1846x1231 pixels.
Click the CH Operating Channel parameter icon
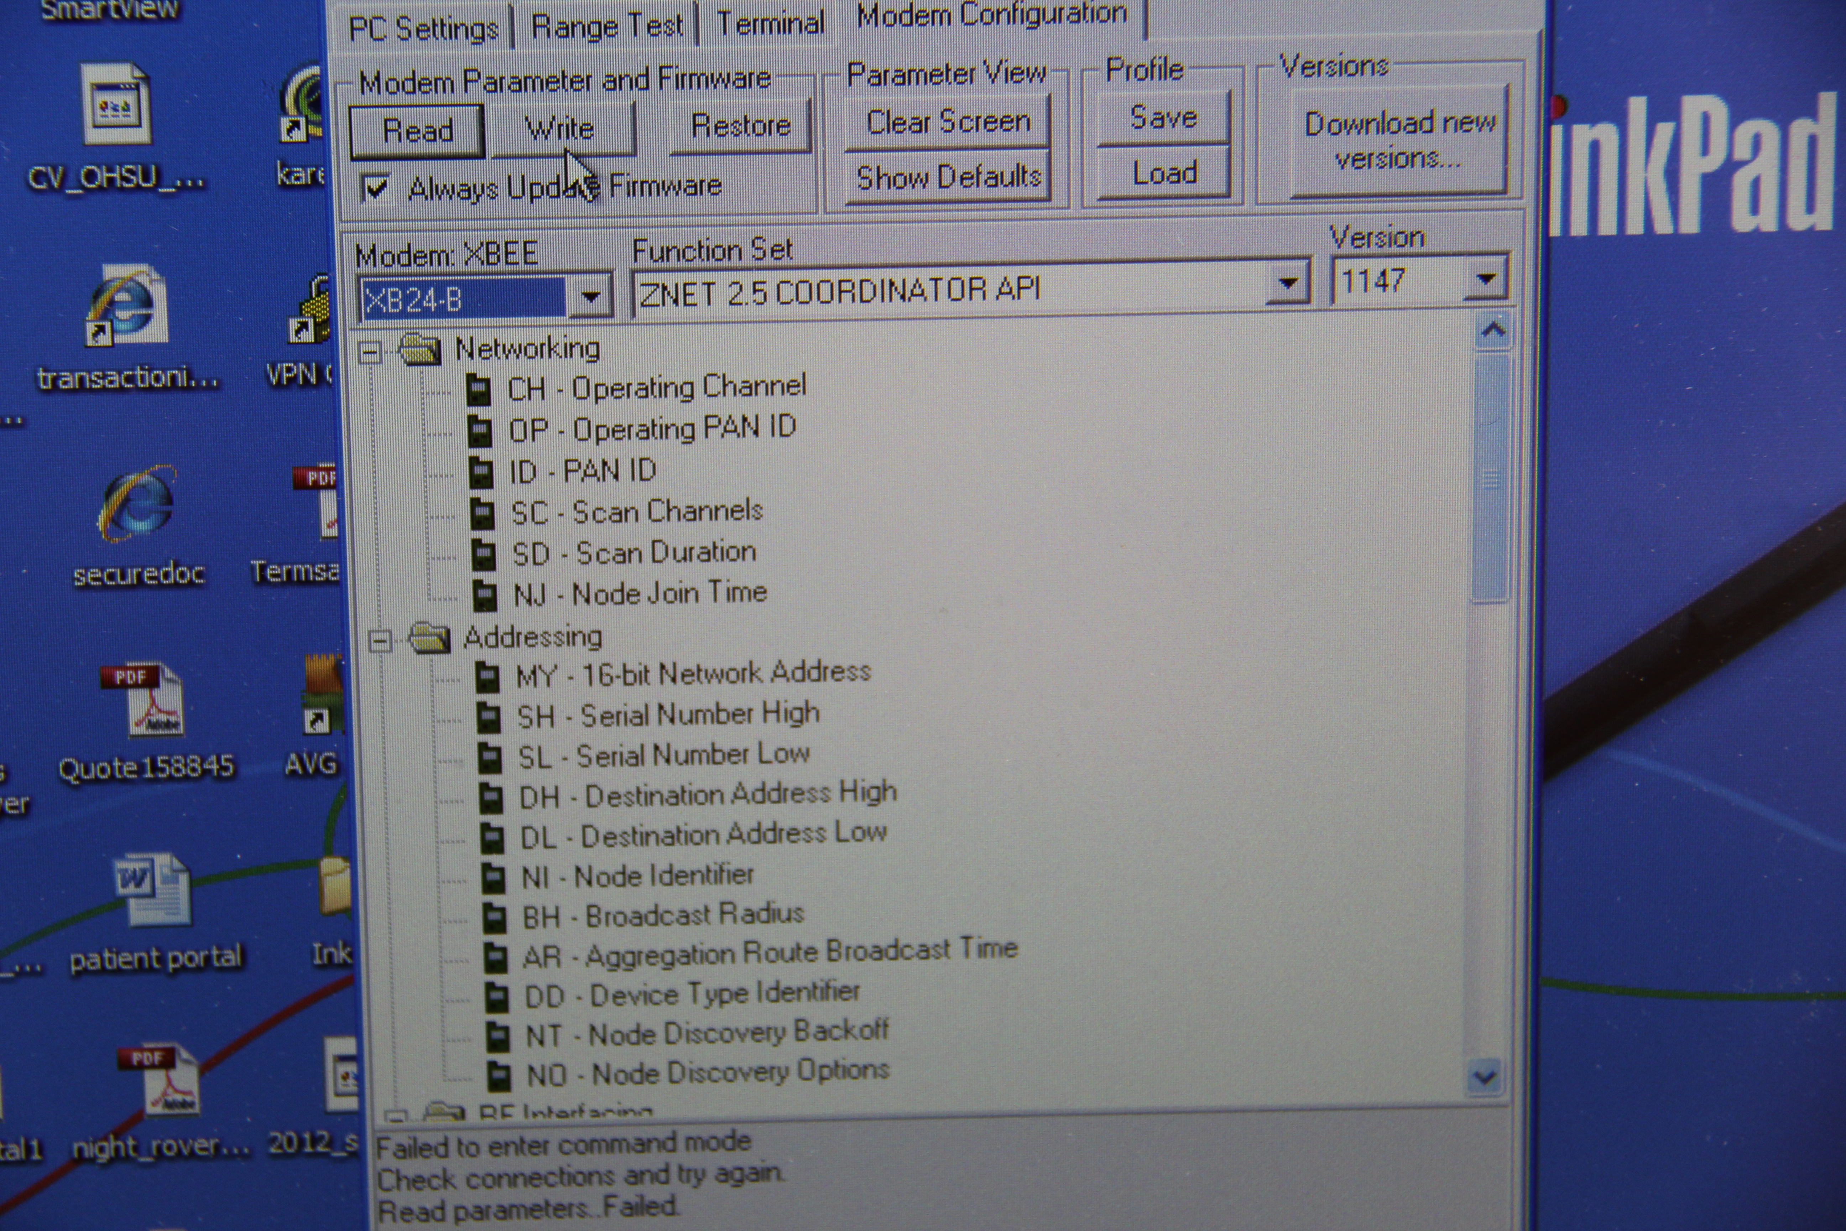tap(479, 389)
